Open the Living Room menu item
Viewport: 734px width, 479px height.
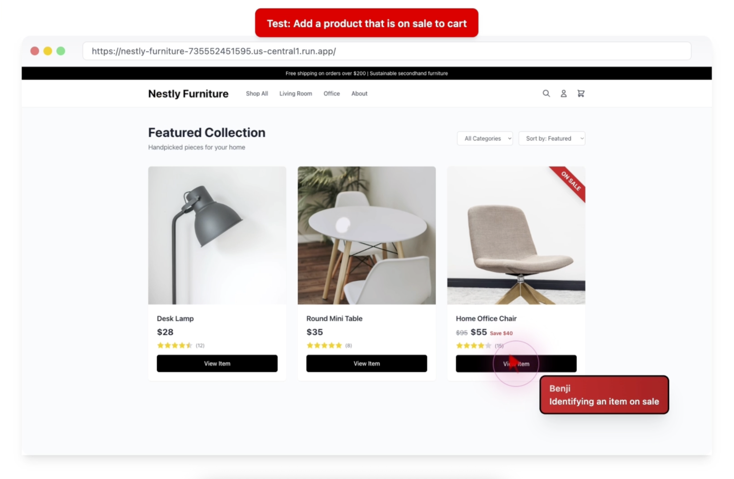pos(295,93)
